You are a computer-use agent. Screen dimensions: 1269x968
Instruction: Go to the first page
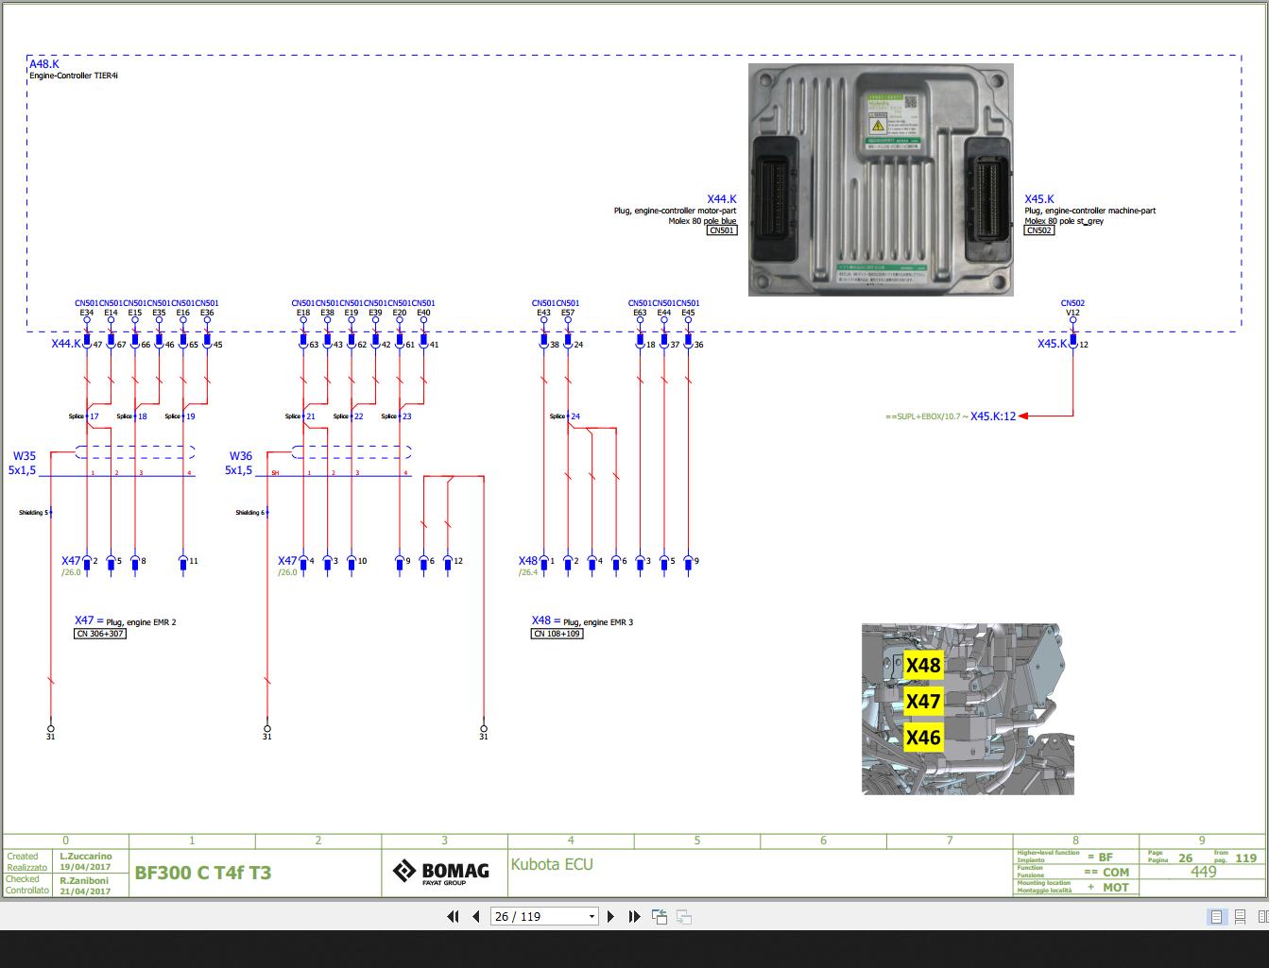coord(453,916)
